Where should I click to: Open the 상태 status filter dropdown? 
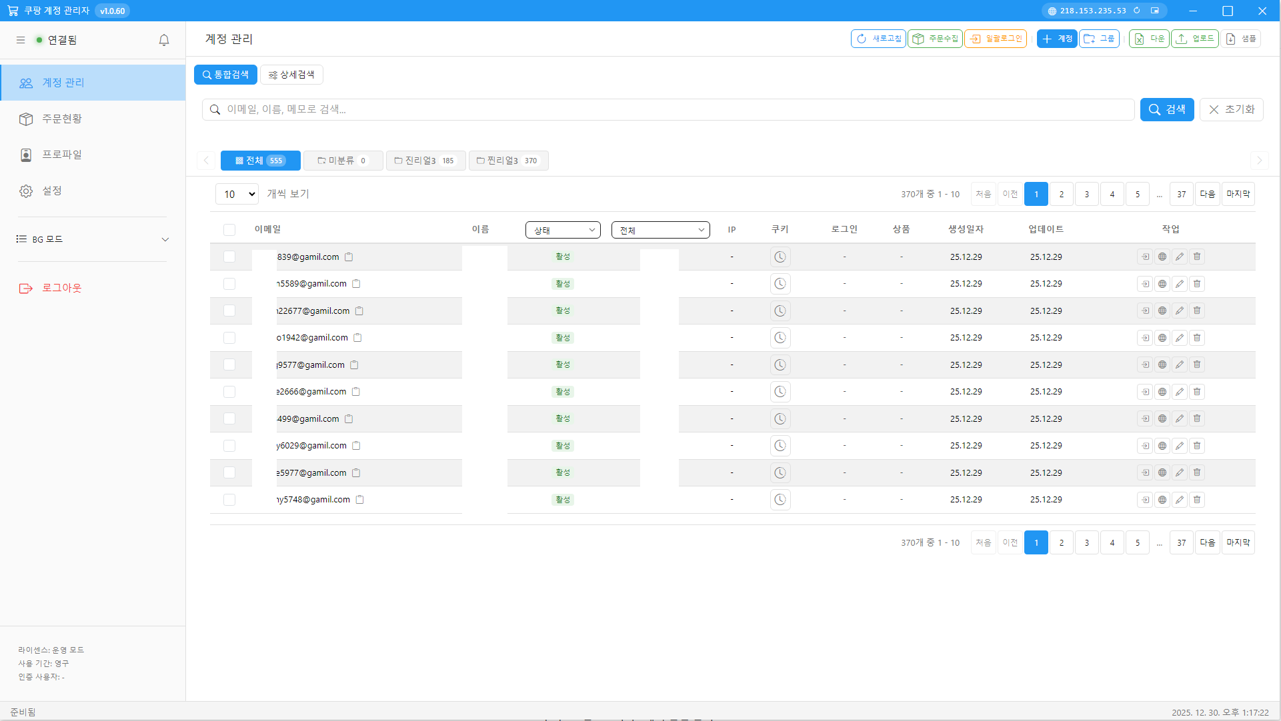point(563,230)
